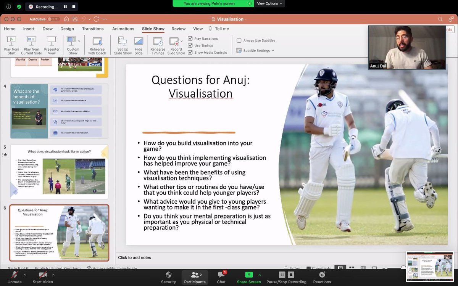The image size is (458, 286).
Task: Click the Zoom encryption shield icon
Action: coord(19,6)
